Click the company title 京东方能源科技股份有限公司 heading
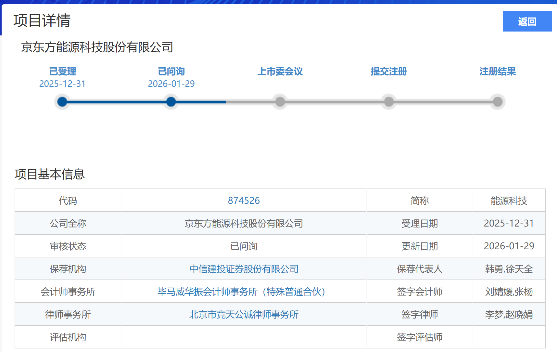The image size is (557, 352). (97, 47)
